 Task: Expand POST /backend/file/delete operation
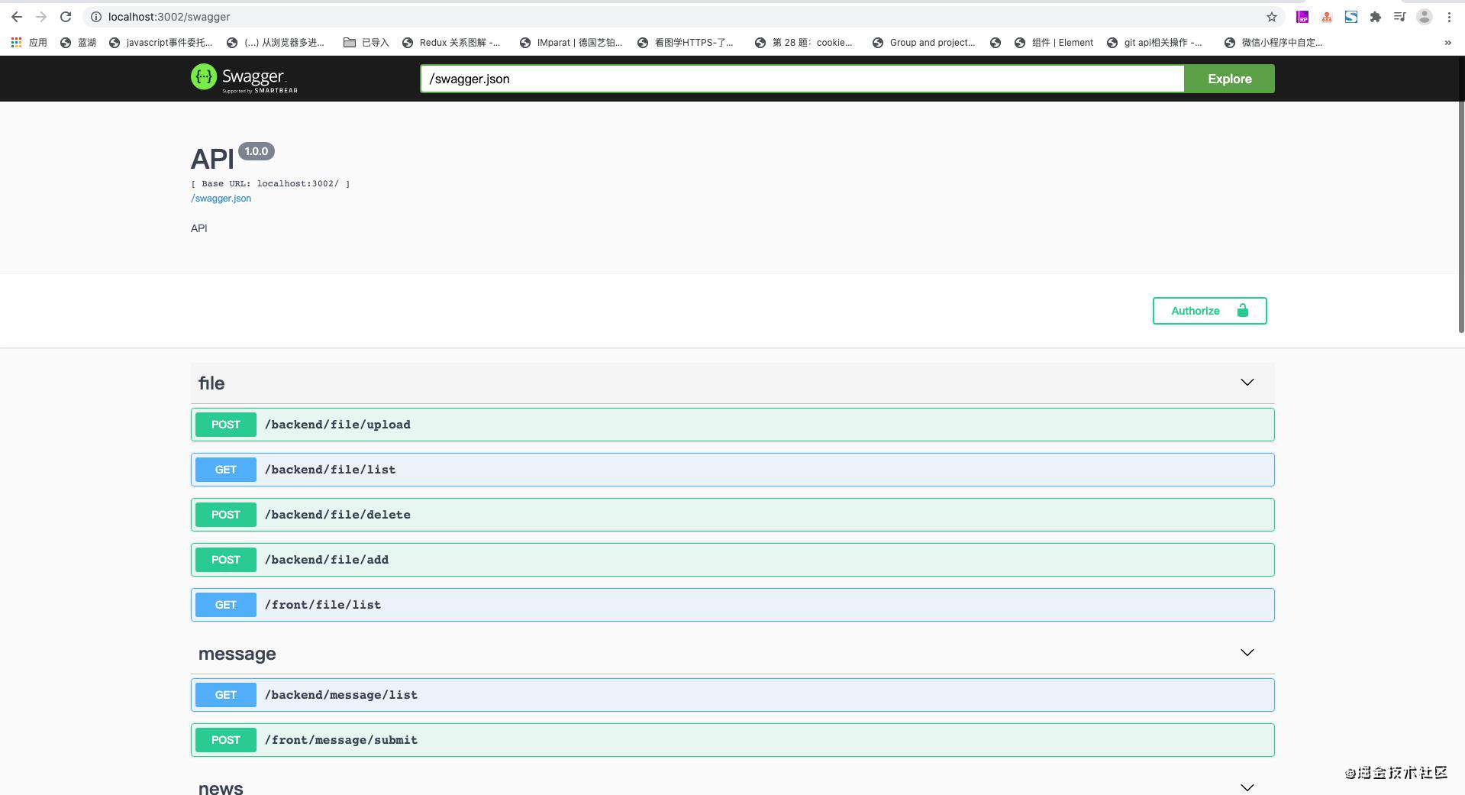(x=733, y=515)
